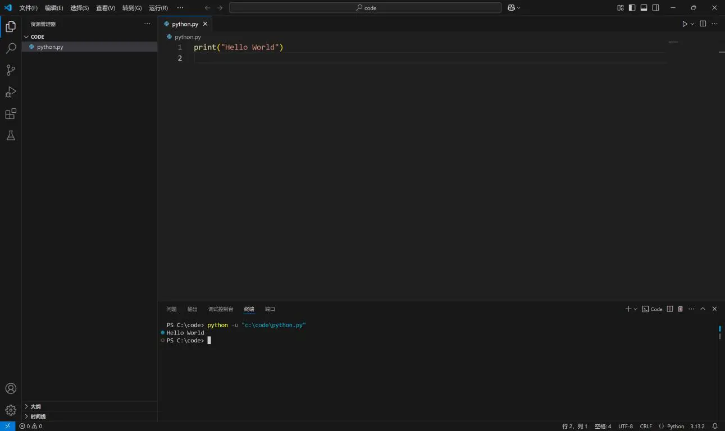
Task: Click the Accounts icon in activity bar
Action: 11,388
